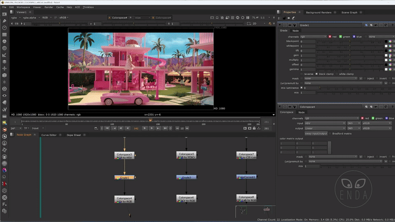This screenshot has height=222, width=395.
Task: Open the Render menu
Action: (x=49, y=7)
